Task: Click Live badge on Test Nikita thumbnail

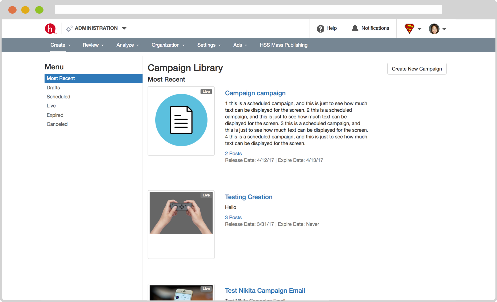Action: click(x=206, y=289)
